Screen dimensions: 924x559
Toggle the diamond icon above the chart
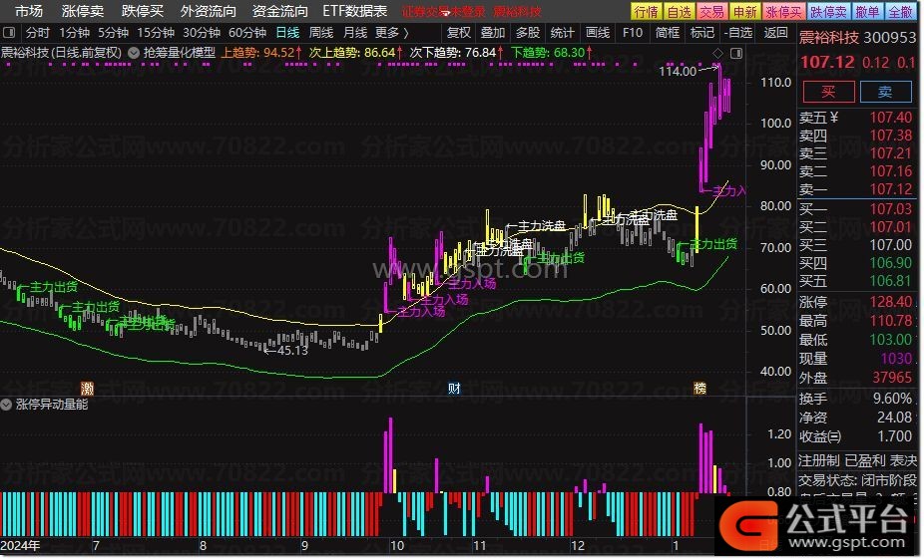click(x=718, y=54)
